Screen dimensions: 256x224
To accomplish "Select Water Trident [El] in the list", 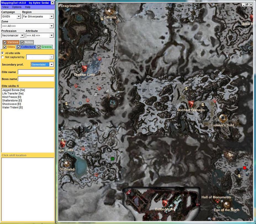I will click(x=12, y=107).
